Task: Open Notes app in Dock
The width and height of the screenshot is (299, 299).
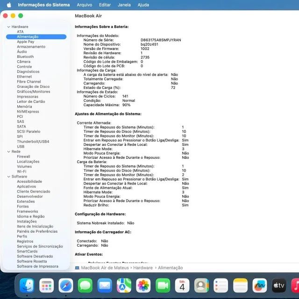Action: [240, 285]
